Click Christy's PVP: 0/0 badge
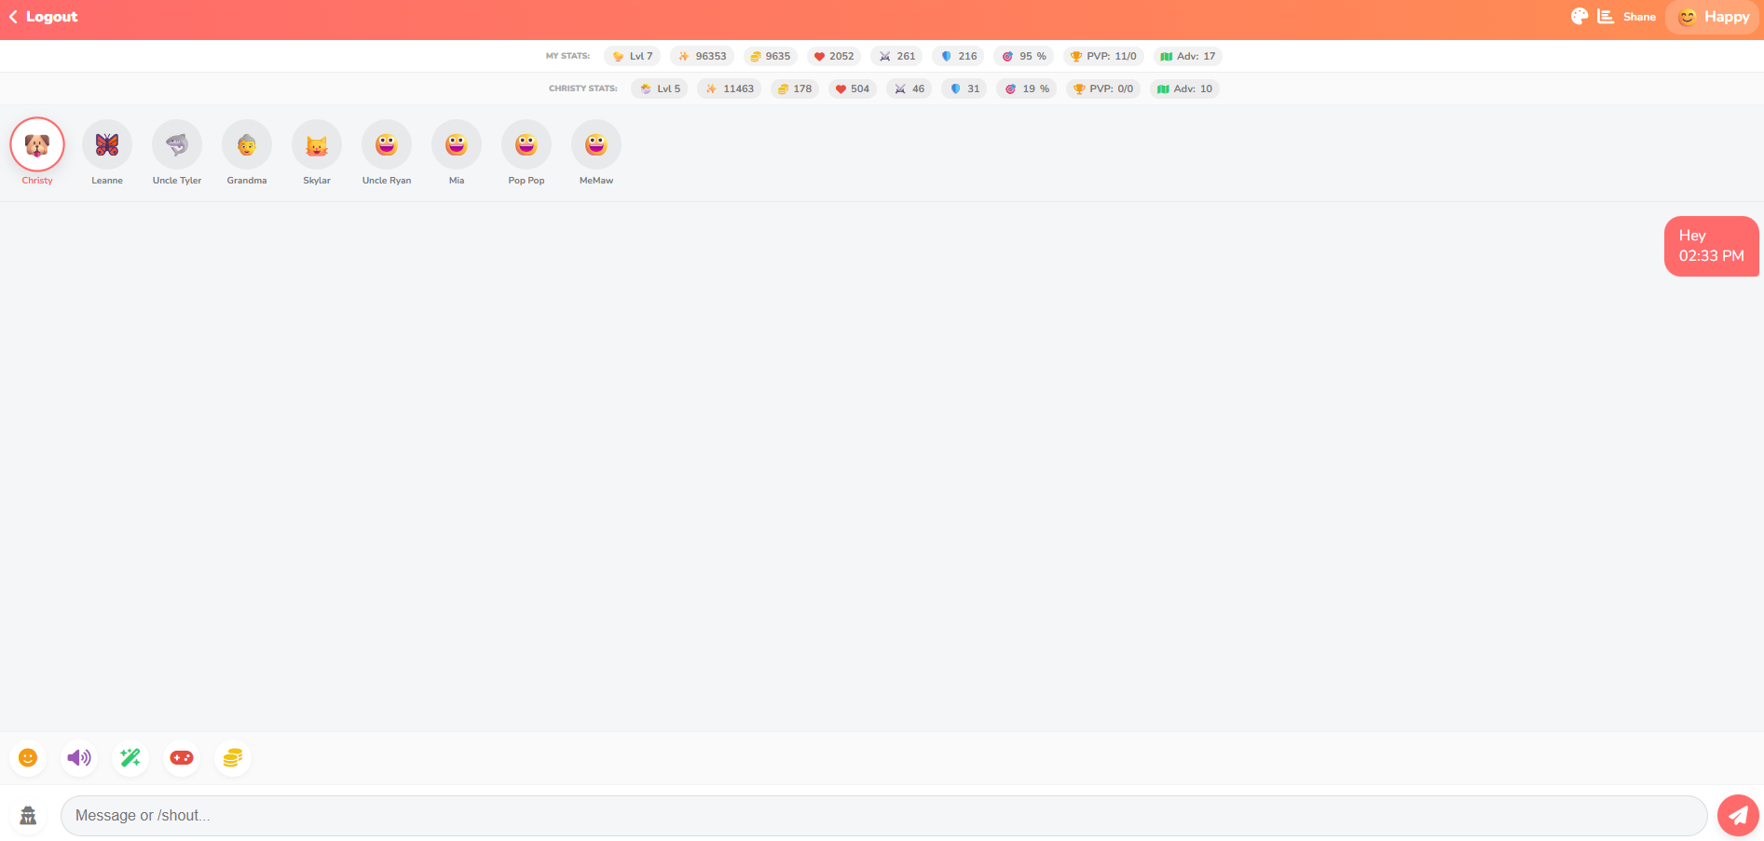This screenshot has height=841, width=1764. [x=1103, y=88]
